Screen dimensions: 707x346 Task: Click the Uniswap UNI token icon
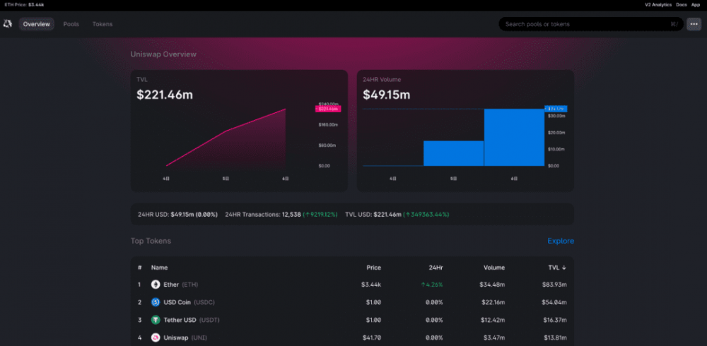pyautogui.click(x=156, y=338)
